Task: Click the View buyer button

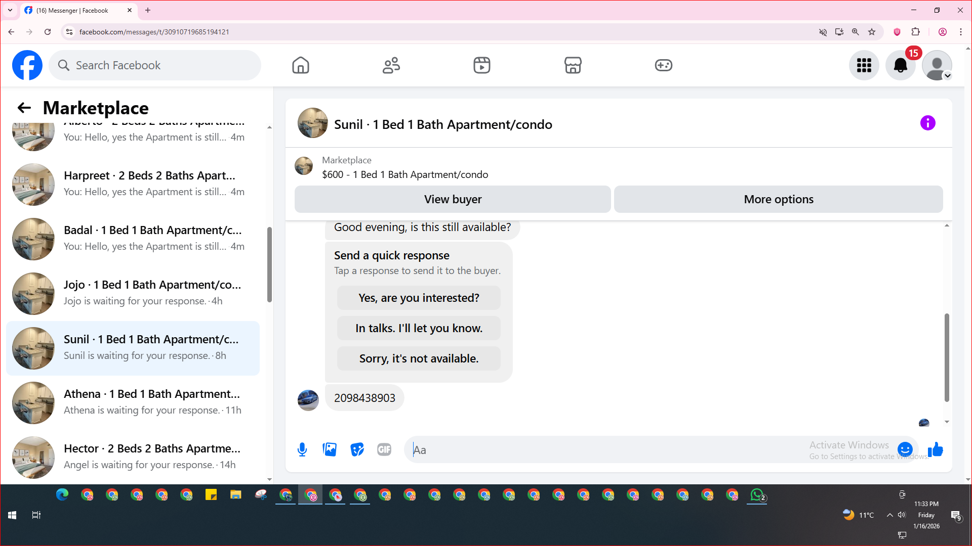Action: click(453, 199)
